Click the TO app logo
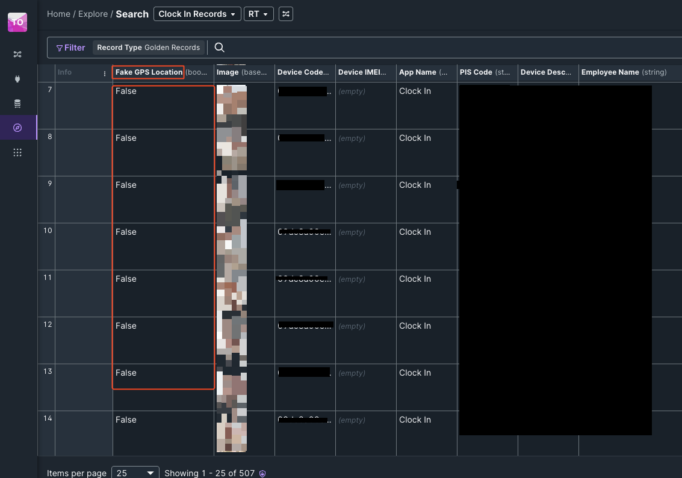 [17, 22]
